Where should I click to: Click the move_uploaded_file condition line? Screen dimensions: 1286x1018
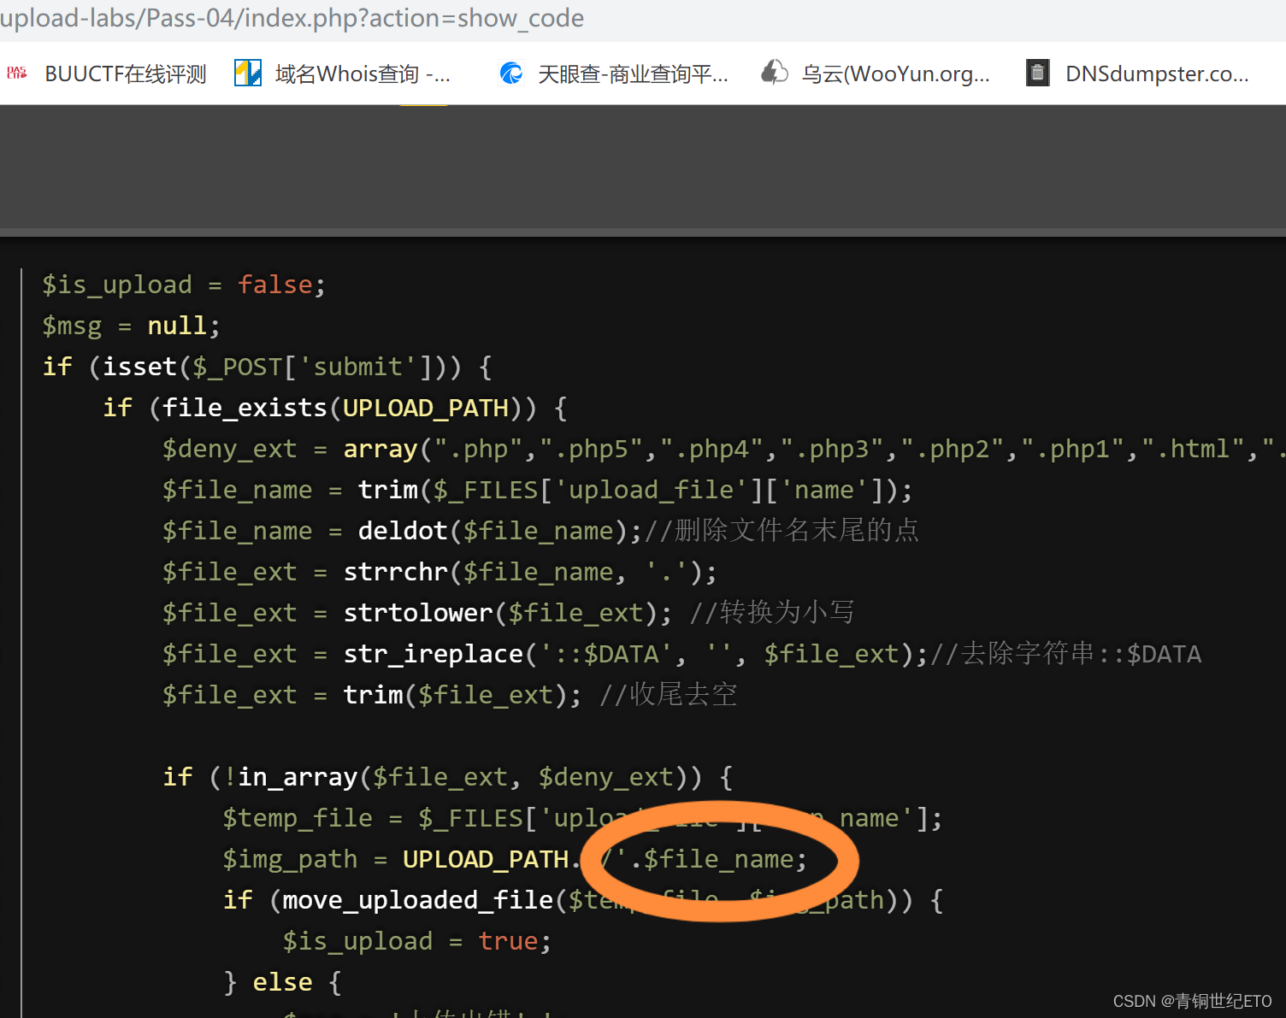[x=583, y=900]
